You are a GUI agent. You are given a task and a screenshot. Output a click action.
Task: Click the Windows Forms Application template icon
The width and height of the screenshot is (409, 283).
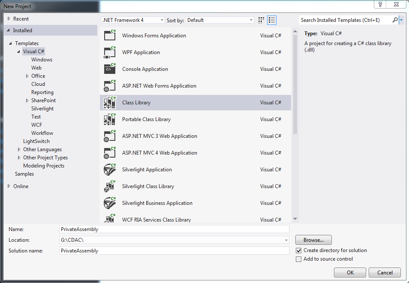[110, 36]
